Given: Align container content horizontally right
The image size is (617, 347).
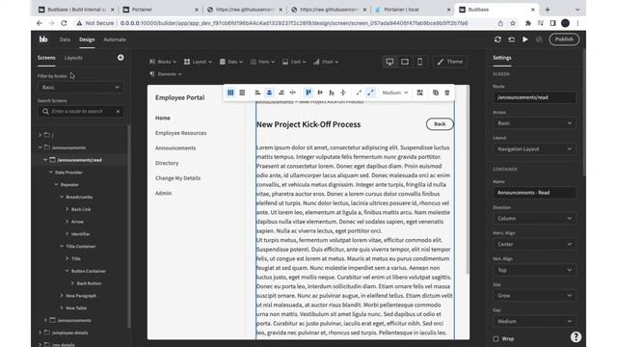Looking at the screenshot, I should tap(281, 93).
